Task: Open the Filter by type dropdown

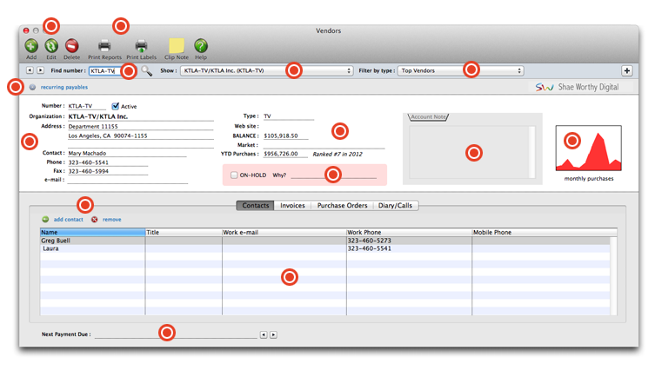Action: (x=461, y=70)
